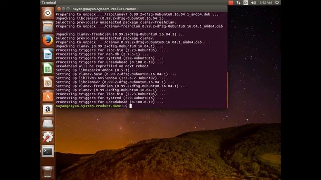Click the 'Terminal' label in top panel
321x180 pixels.
(x=49, y=3)
